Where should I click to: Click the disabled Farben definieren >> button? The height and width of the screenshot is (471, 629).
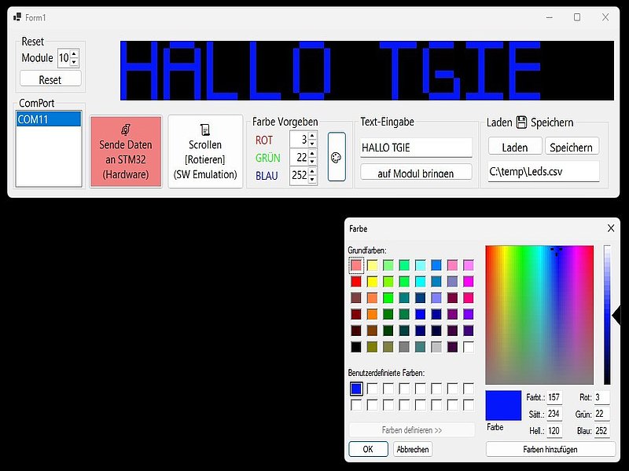(x=412, y=430)
